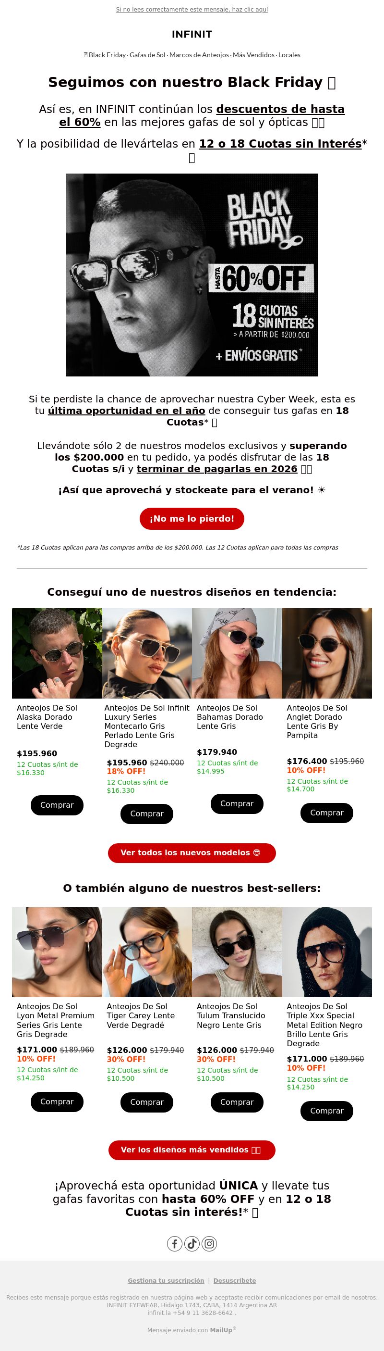Open the Locales menu link
This screenshot has width=384, height=1351.
coord(289,54)
